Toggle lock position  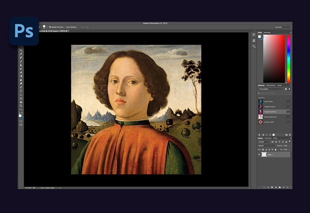tap(269, 150)
